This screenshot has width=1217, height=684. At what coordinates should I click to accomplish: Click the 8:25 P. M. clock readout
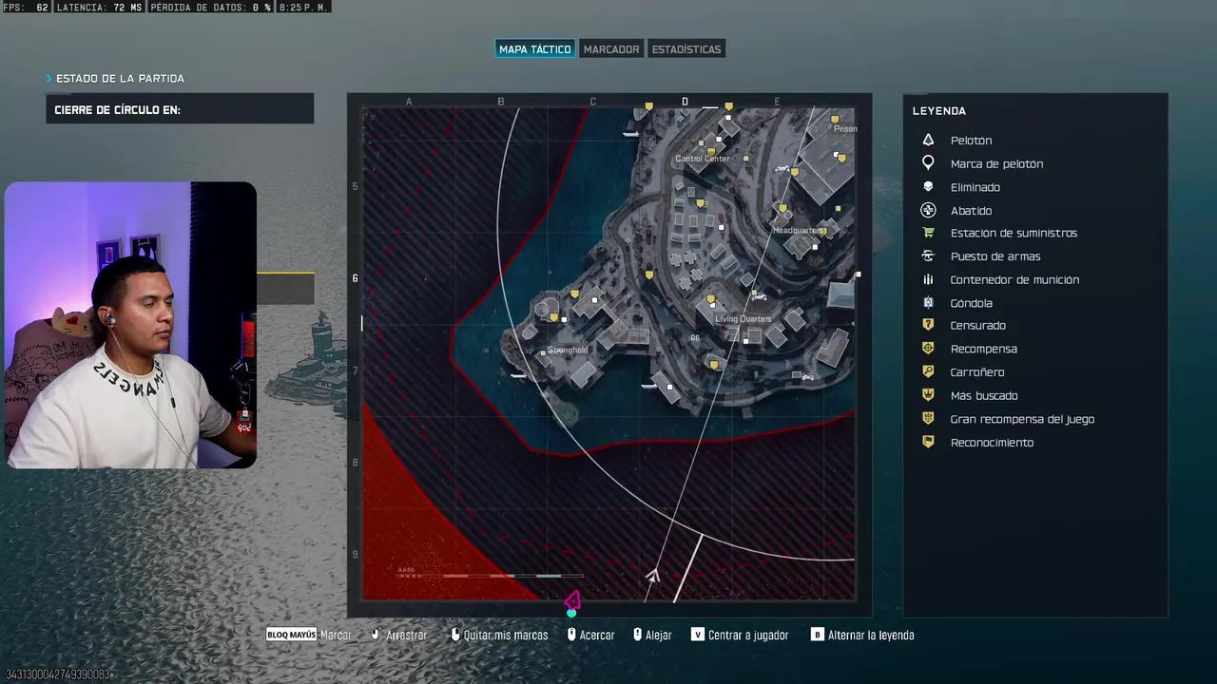[x=304, y=8]
